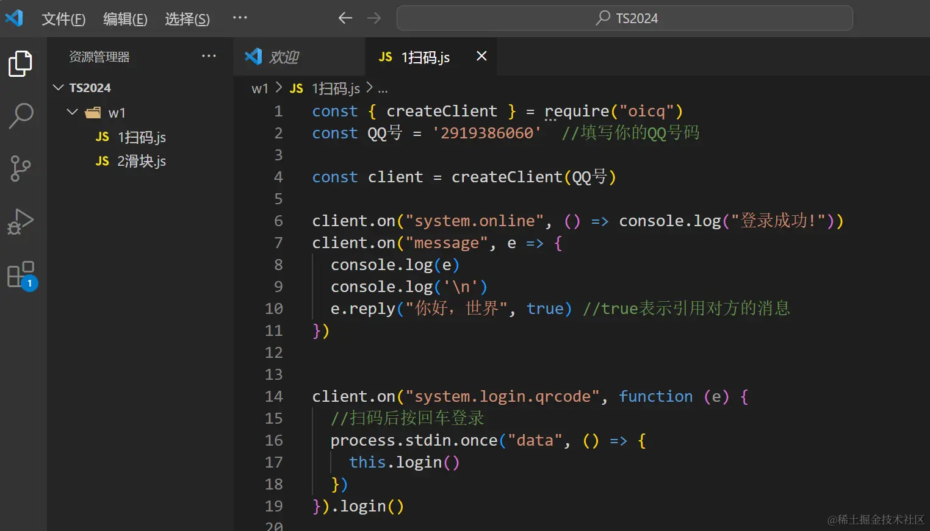Viewport: 930px width, 531px height.
Task: Open the Source Control view
Action: click(x=21, y=168)
